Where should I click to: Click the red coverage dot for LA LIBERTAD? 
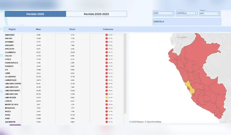[x=106, y=77]
